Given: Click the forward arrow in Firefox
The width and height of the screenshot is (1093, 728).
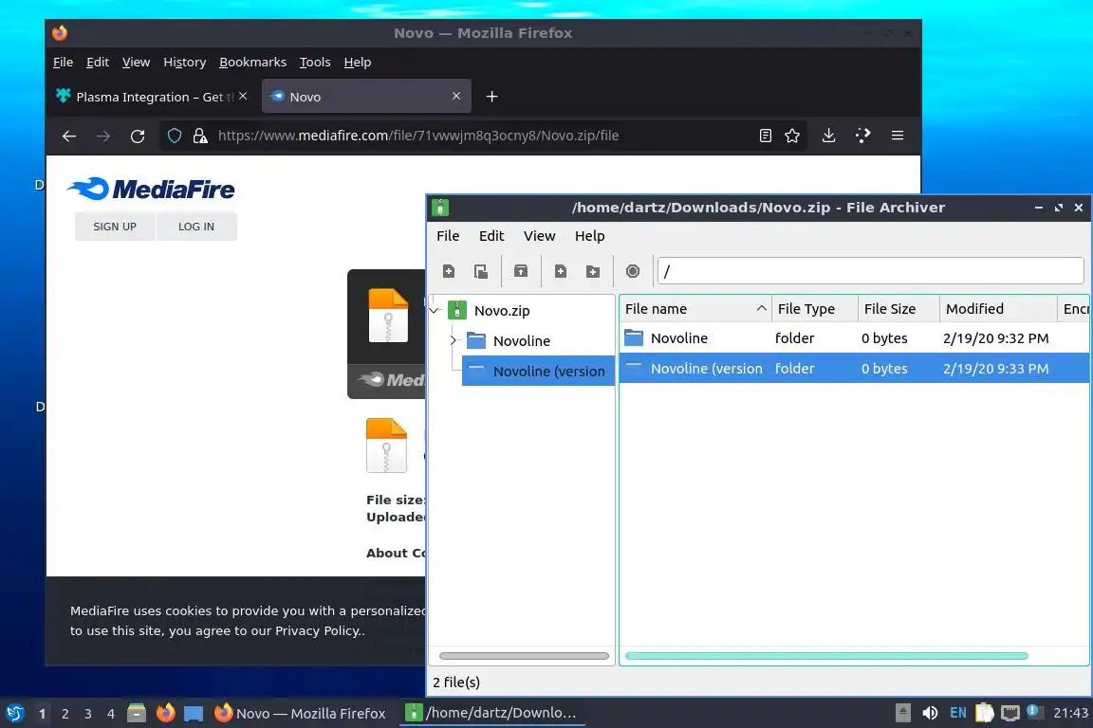Looking at the screenshot, I should [103, 136].
